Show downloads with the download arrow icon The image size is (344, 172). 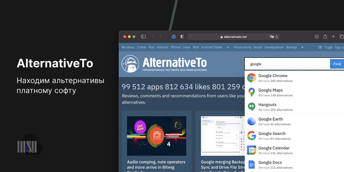click(x=317, y=36)
